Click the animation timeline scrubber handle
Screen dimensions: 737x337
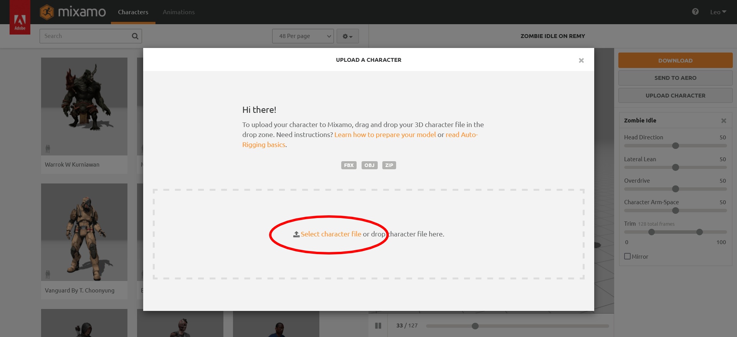point(475,326)
